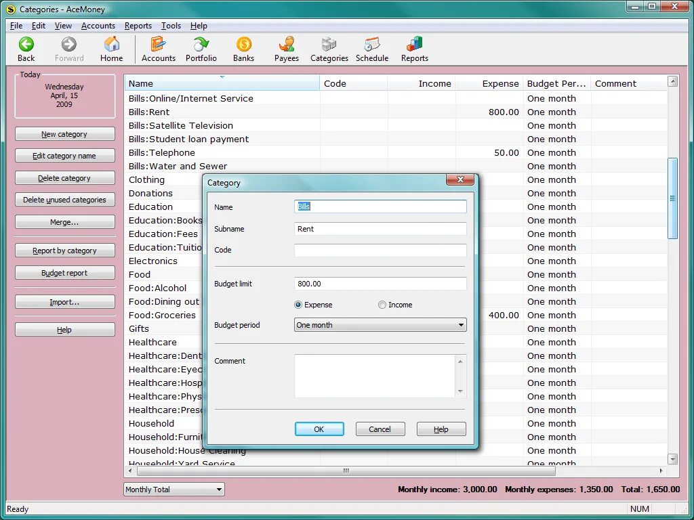Click into the Name input field

click(x=380, y=207)
